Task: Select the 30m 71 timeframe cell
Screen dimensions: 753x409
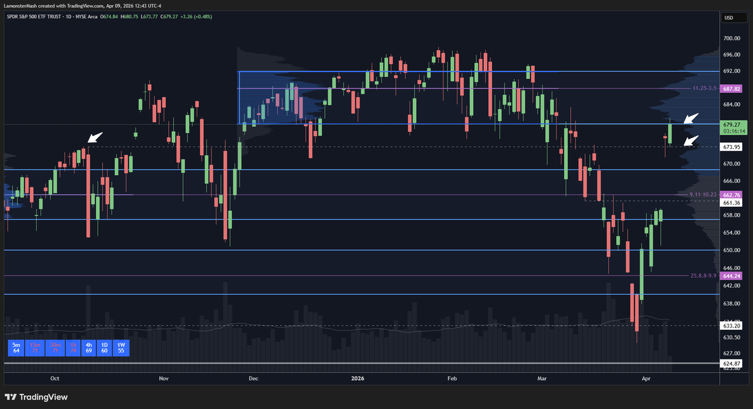Action: 55,348
